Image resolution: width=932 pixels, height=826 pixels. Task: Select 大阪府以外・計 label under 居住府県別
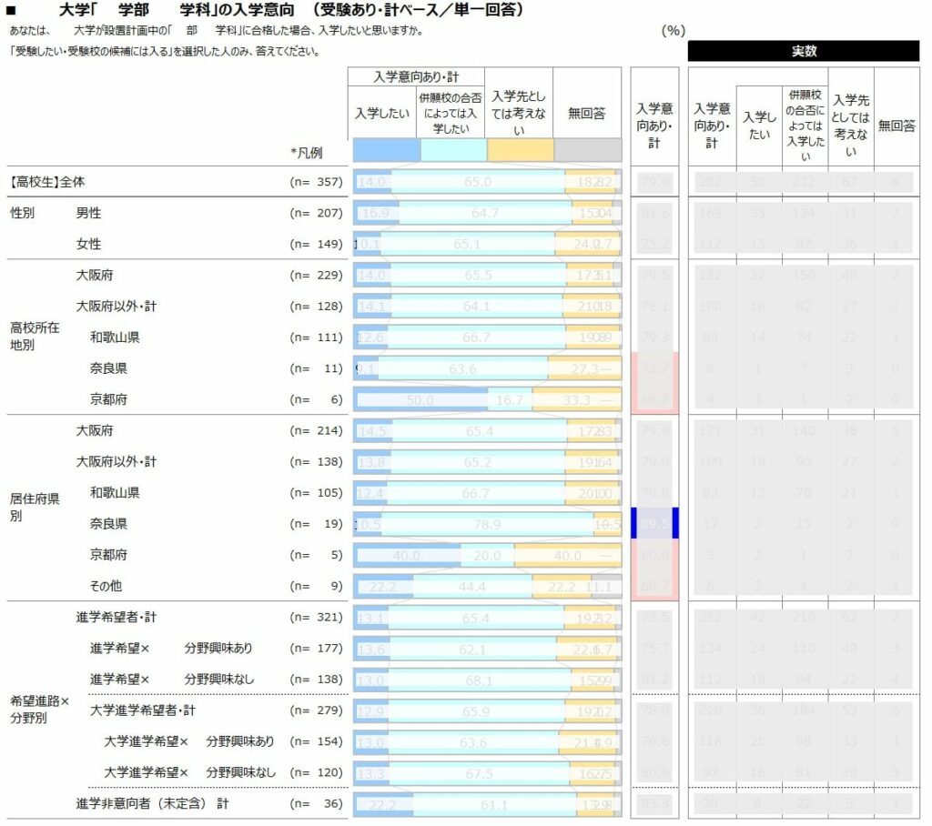[116, 462]
